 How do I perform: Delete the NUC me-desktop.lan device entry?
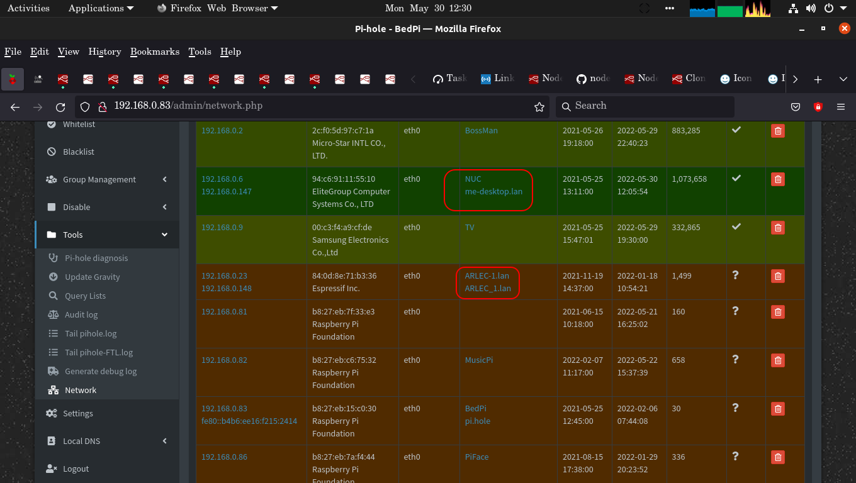pos(778,179)
